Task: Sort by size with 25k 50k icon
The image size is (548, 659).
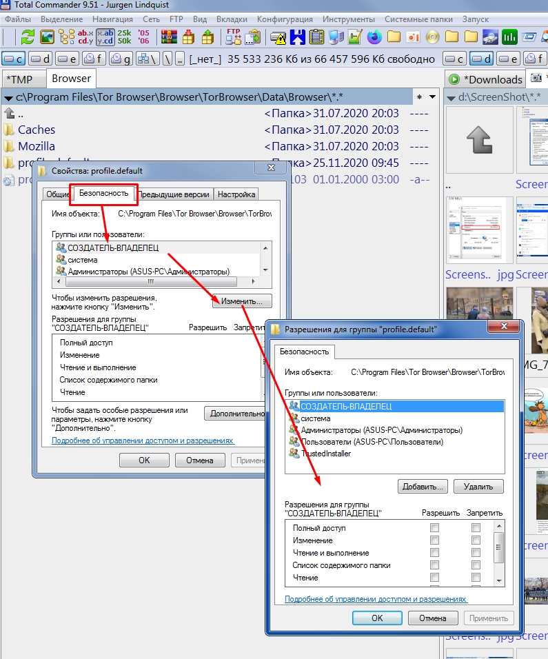Action: [x=124, y=37]
